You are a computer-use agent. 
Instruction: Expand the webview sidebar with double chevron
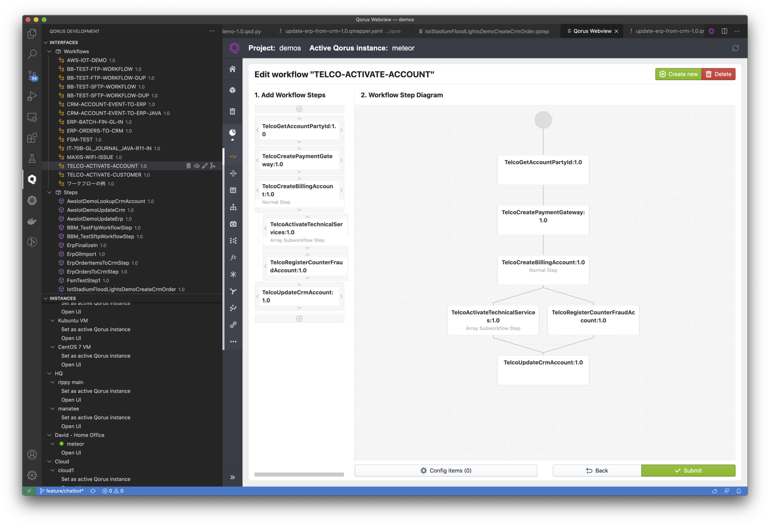232,477
